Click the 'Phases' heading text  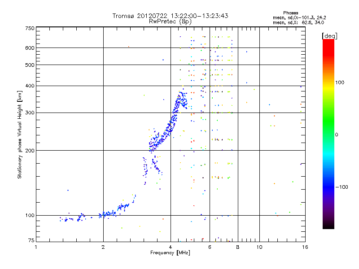tap(290, 13)
